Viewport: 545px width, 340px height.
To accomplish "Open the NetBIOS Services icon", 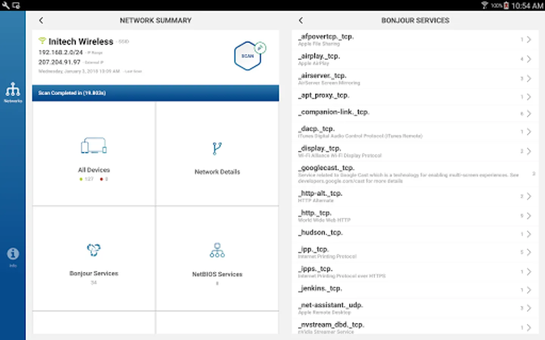I will [x=217, y=250].
